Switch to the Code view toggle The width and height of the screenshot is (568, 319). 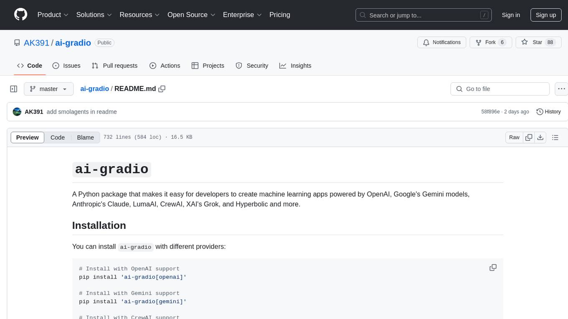[x=58, y=137]
